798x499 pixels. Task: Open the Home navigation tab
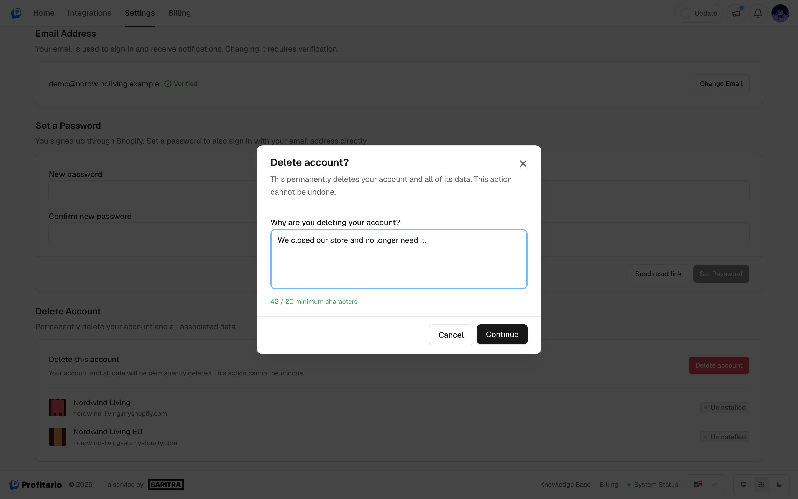click(44, 13)
